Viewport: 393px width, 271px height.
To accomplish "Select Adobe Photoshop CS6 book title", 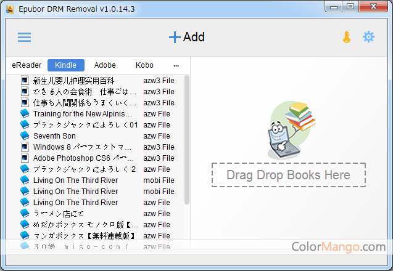I will coord(83,158).
